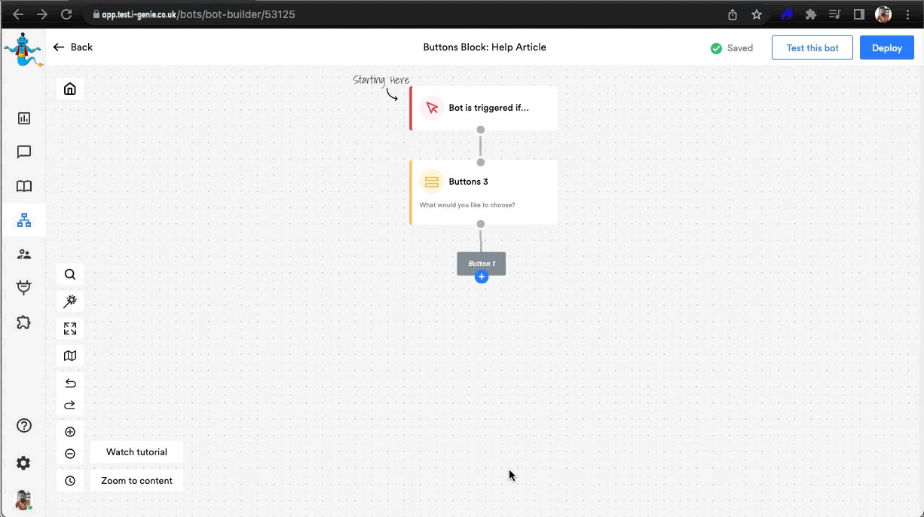Redo the last action
The height and width of the screenshot is (517, 924).
pyautogui.click(x=70, y=405)
